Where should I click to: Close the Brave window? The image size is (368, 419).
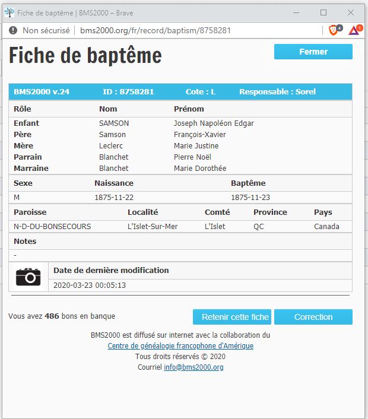coord(351,12)
